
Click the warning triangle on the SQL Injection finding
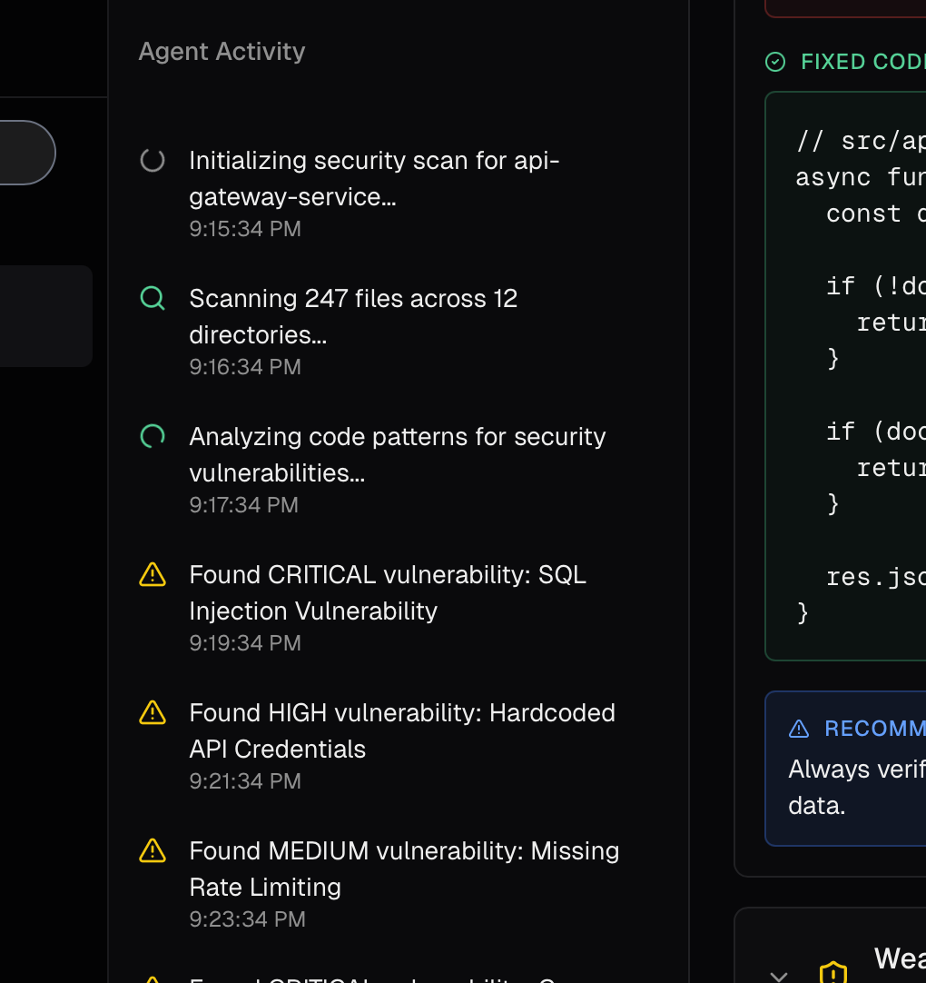pyautogui.click(x=153, y=574)
